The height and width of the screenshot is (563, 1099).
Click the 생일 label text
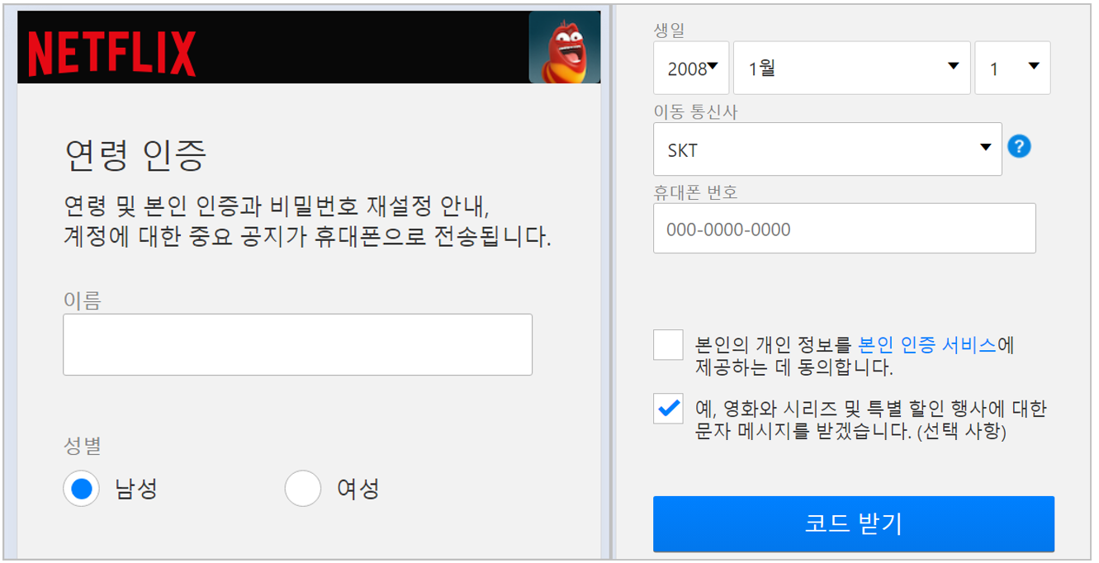pyautogui.click(x=669, y=30)
